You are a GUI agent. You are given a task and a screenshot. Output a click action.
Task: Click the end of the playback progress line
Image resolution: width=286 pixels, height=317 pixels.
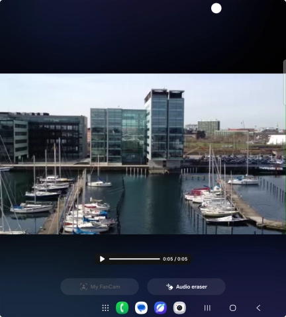[x=160, y=259]
